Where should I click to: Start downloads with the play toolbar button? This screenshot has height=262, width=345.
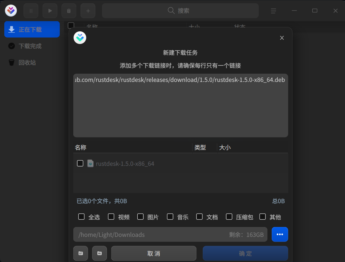50,11
